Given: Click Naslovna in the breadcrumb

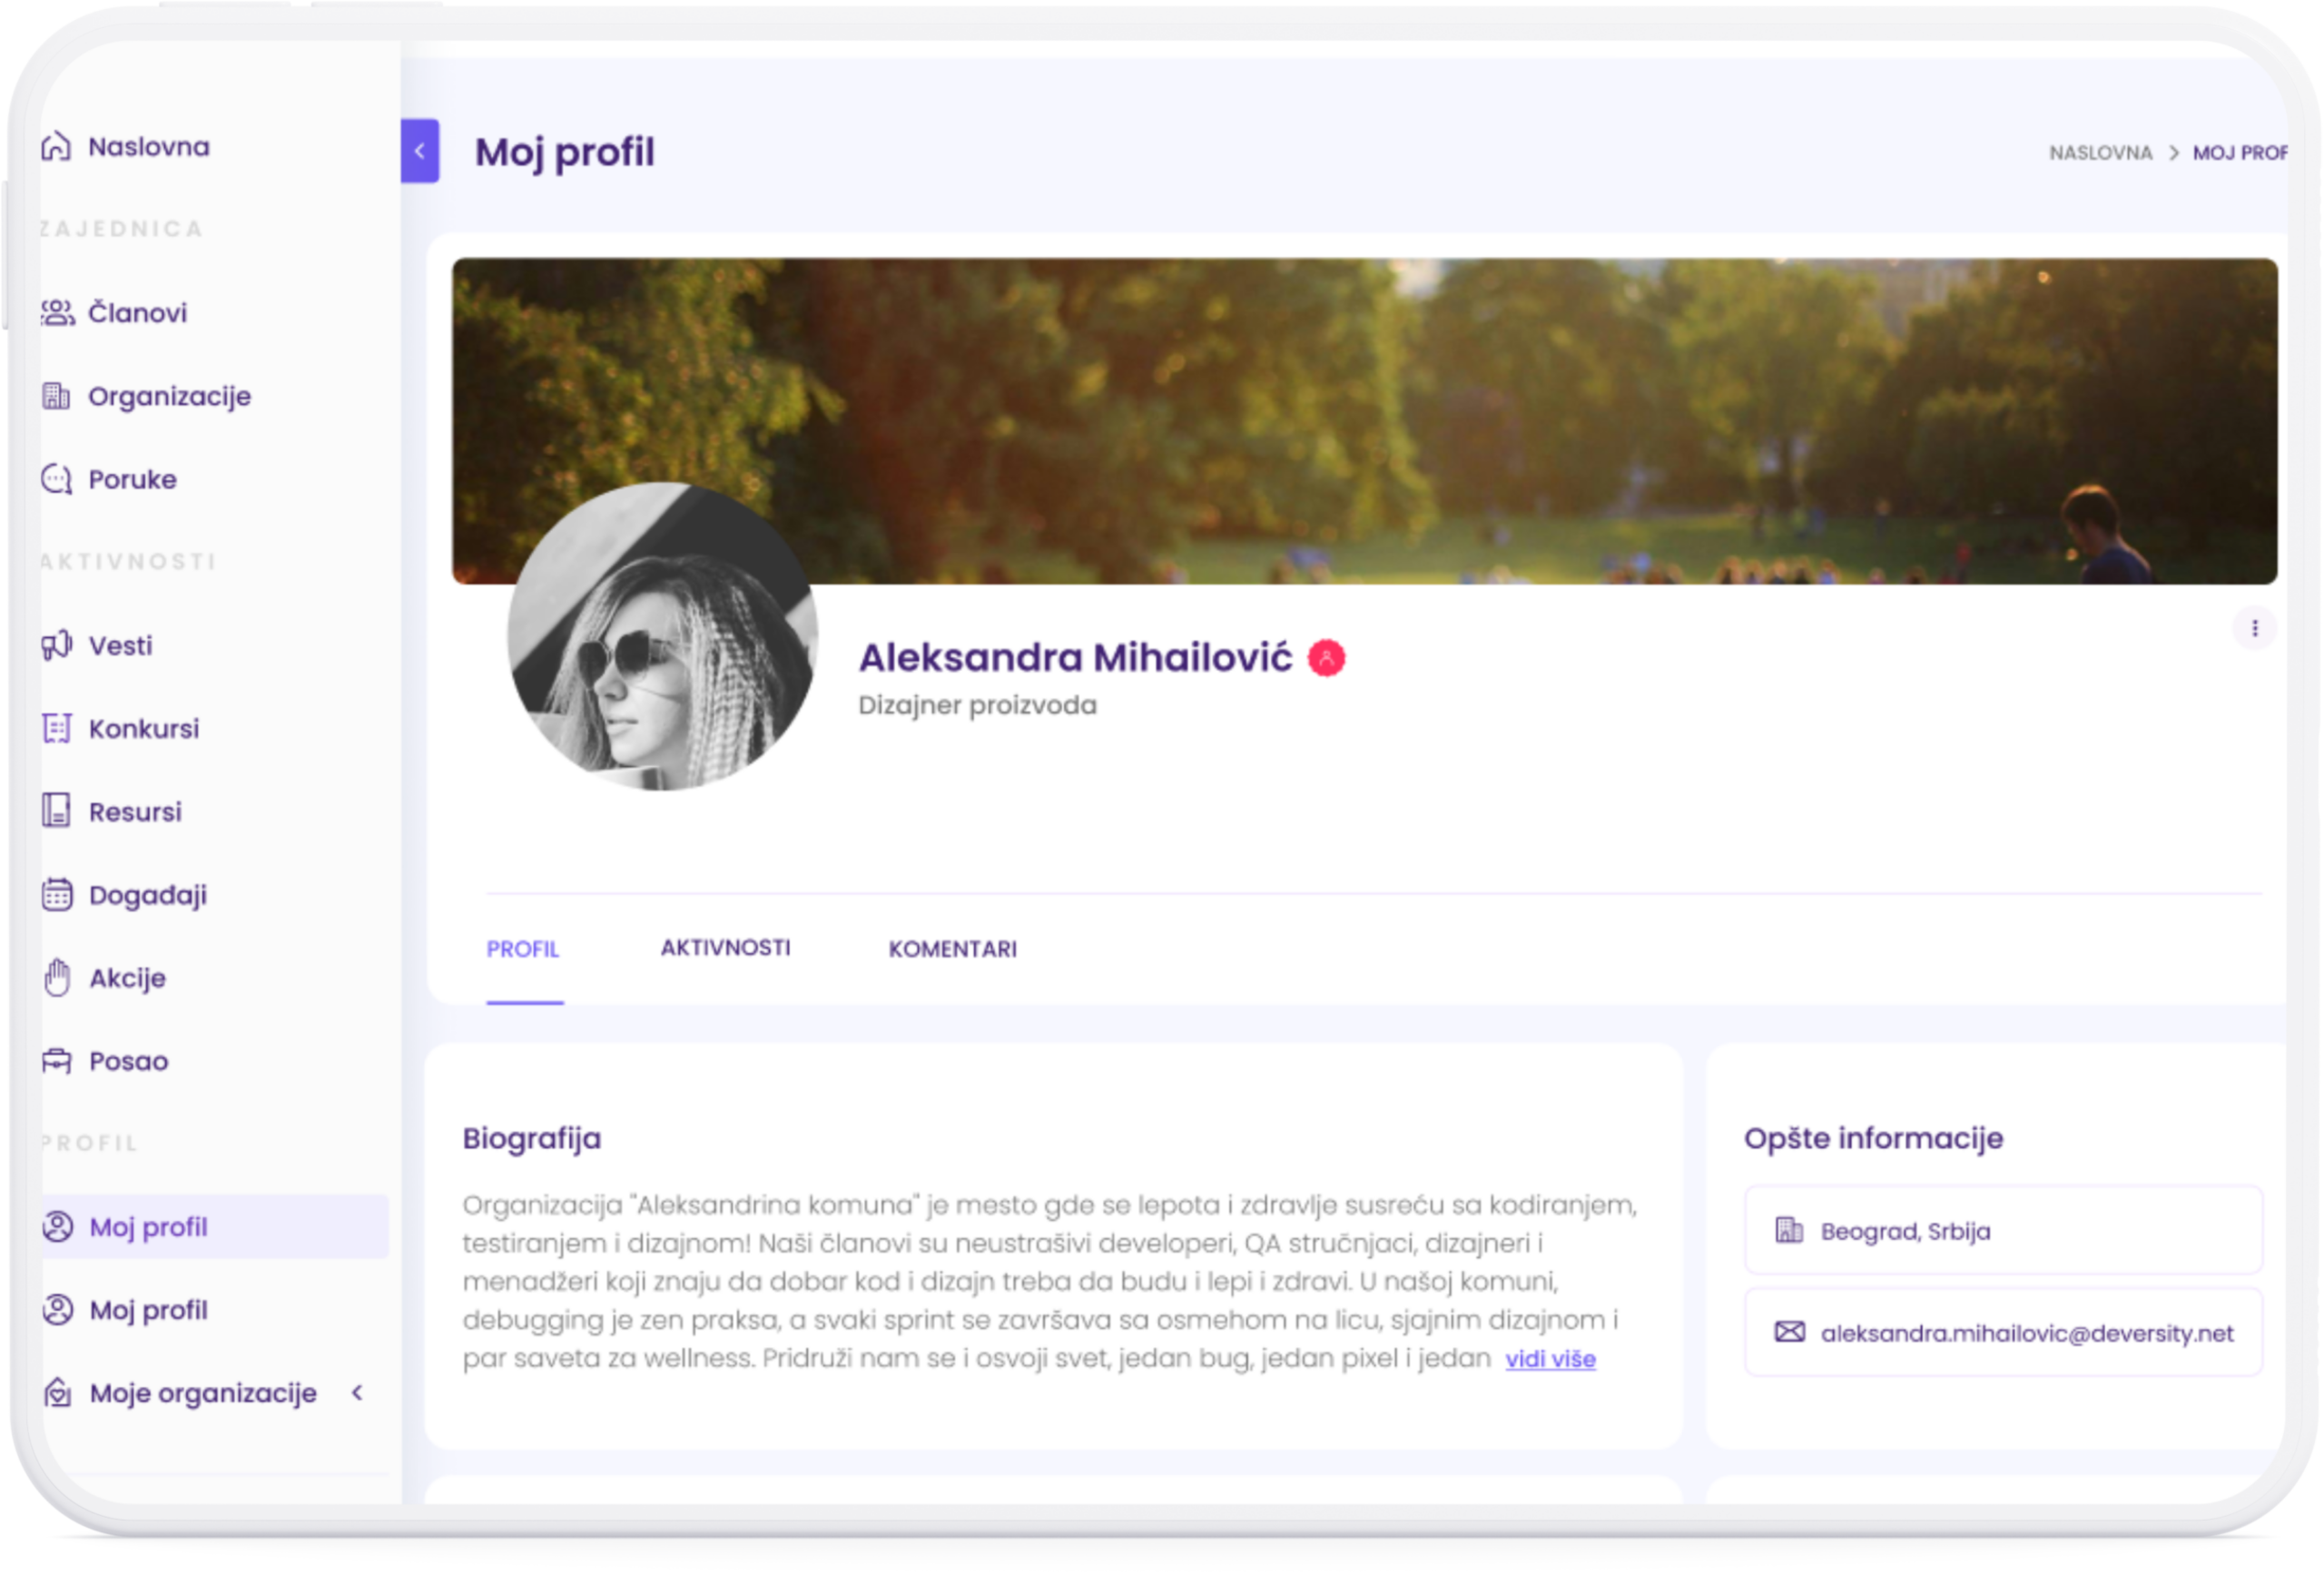Looking at the screenshot, I should 2100,153.
